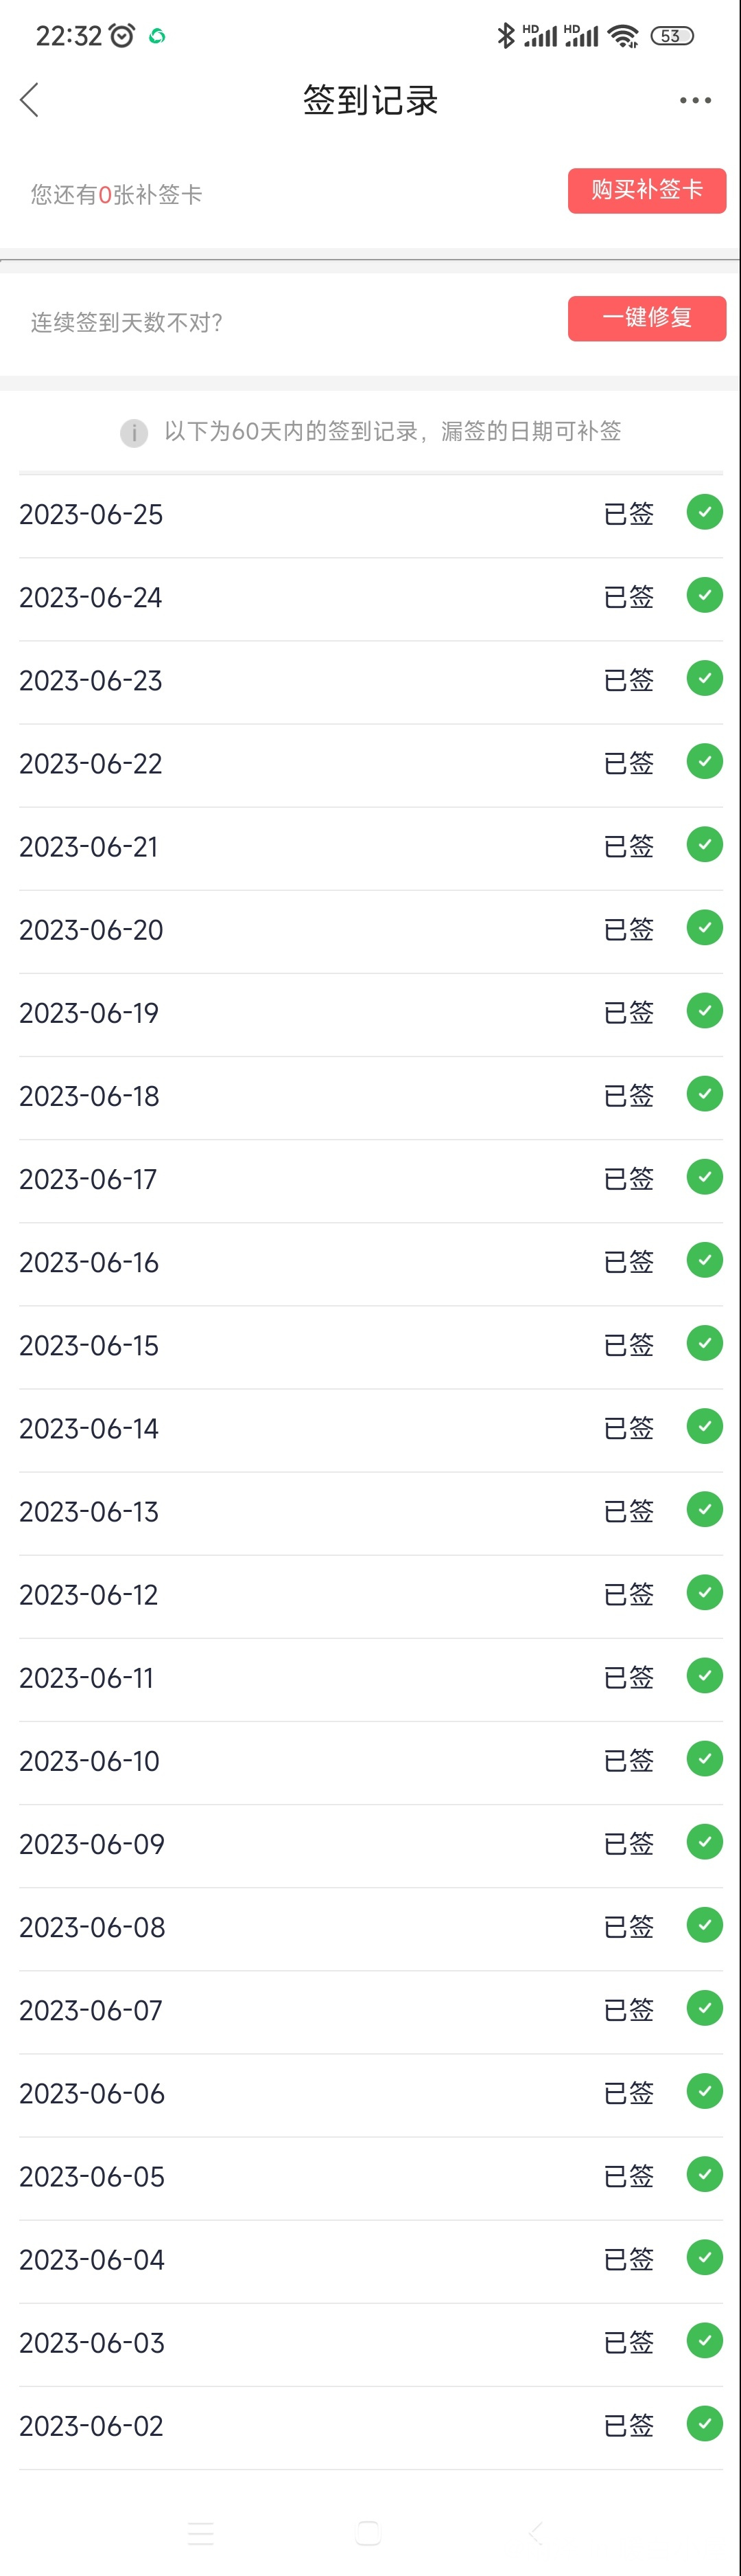The image size is (741, 2576).
Task: Select the 2023-06-24 sign-in record row
Action: click(x=370, y=598)
